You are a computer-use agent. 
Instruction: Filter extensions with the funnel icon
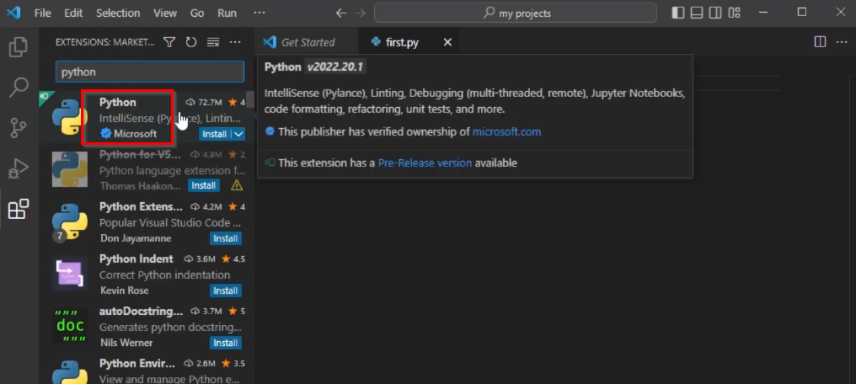coord(170,42)
